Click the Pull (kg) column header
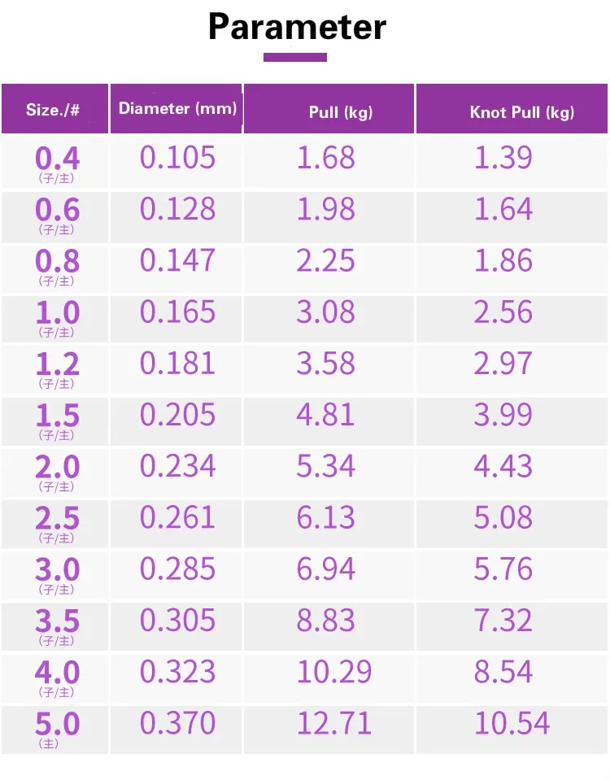 pyautogui.click(x=341, y=111)
